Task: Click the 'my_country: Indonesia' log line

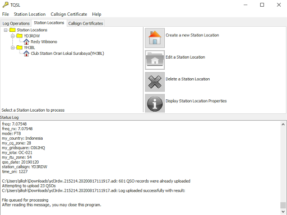Action: pyautogui.click(x=22, y=138)
